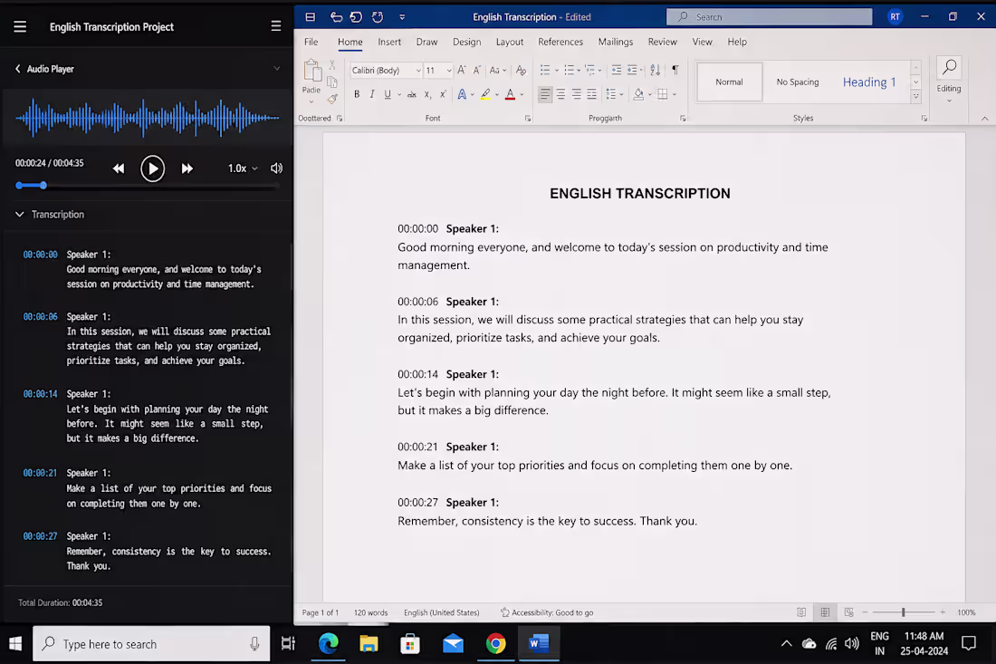Align text to the left
This screenshot has height=664, width=996.
click(545, 95)
